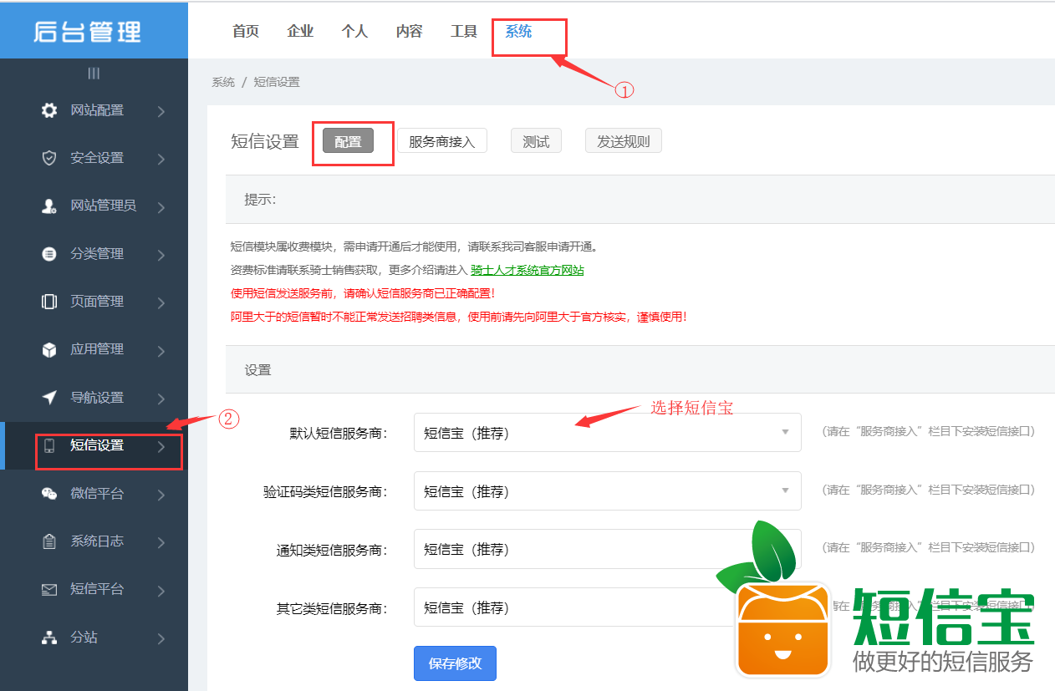The height and width of the screenshot is (691, 1055).
Task: Click the WeChat icon for 微信平台
Action: [x=49, y=494]
